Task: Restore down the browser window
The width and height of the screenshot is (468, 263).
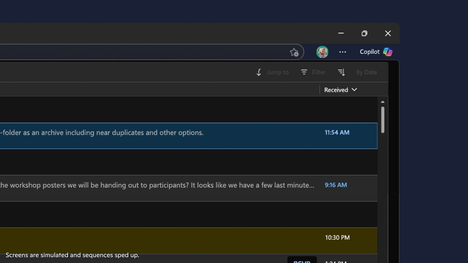Action: [364, 33]
